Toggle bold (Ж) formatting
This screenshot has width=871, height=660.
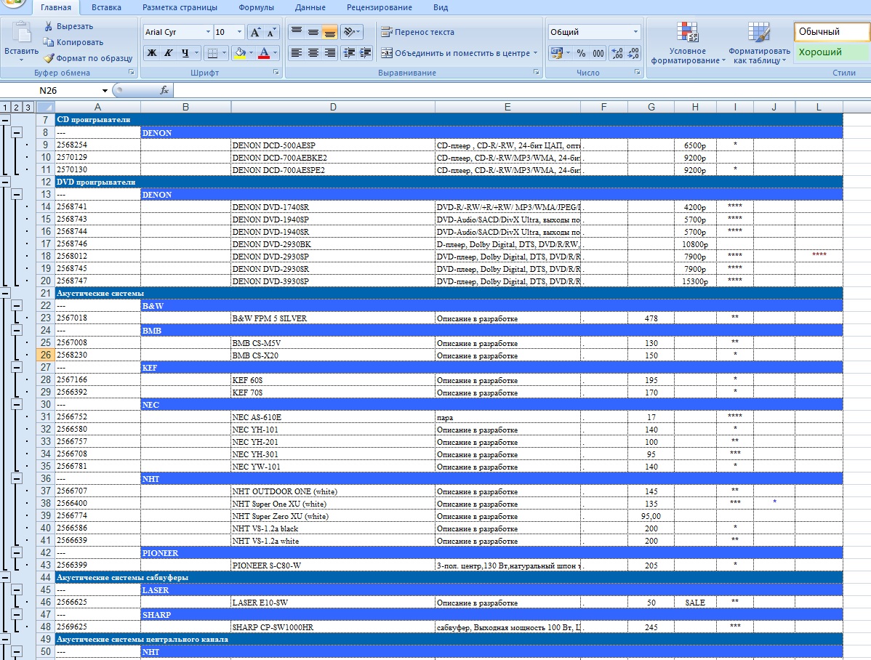pos(152,53)
